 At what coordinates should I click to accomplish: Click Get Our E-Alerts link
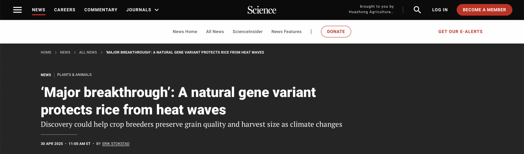click(461, 32)
